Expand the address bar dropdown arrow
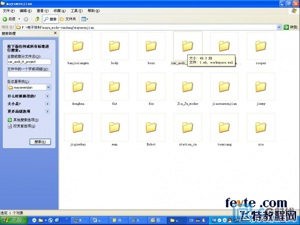This screenshot has width=300, height=225. tap(279, 27)
